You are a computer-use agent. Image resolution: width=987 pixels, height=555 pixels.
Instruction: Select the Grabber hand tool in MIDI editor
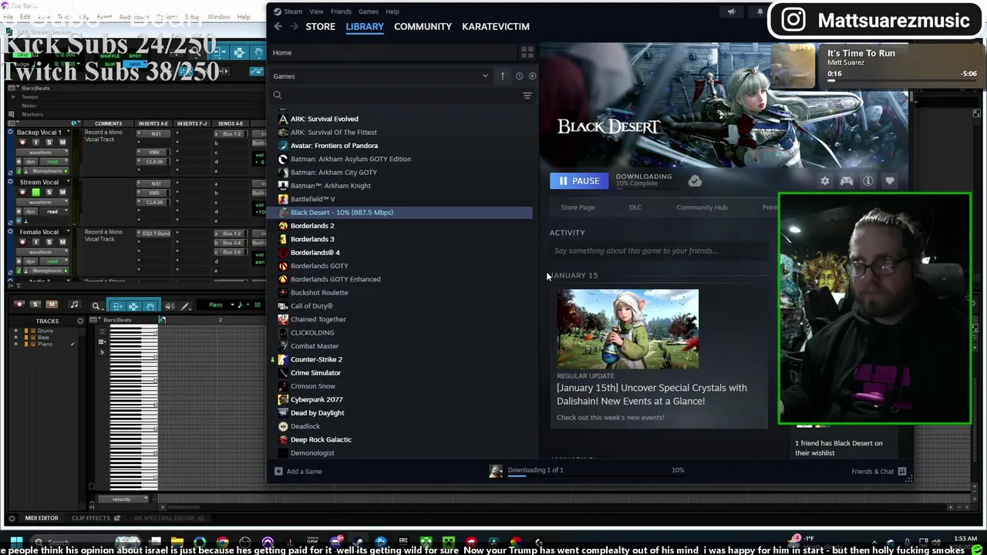(150, 306)
